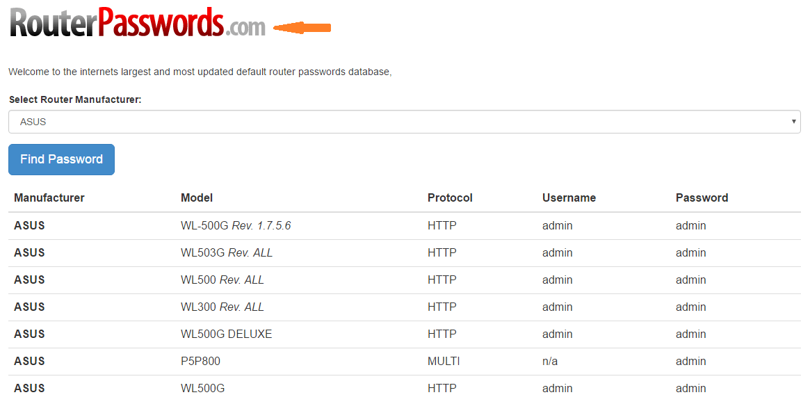Screen dimensions: 810x404
Task: Click the Username column header
Action: [569, 197]
